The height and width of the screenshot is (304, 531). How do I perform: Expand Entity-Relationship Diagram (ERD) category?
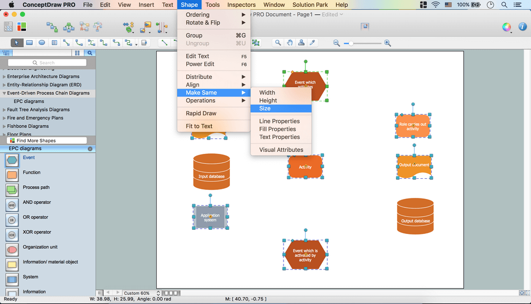coord(4,85)
